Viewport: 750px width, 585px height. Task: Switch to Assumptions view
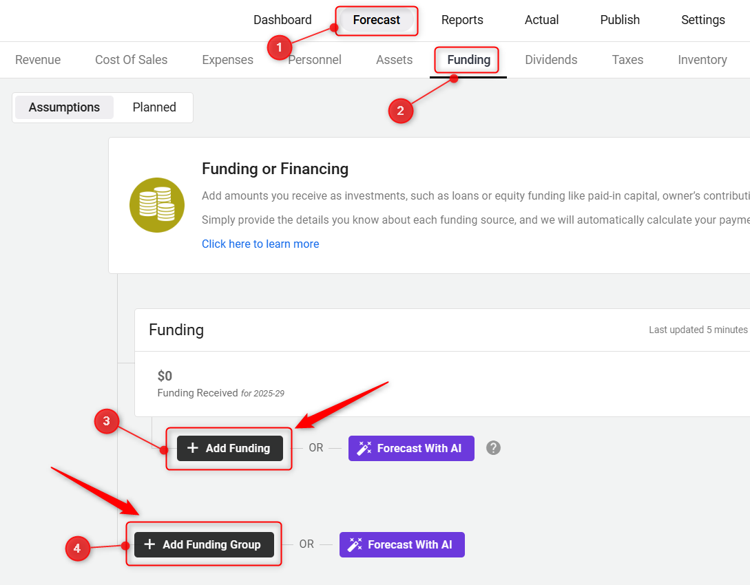[64, 107]
